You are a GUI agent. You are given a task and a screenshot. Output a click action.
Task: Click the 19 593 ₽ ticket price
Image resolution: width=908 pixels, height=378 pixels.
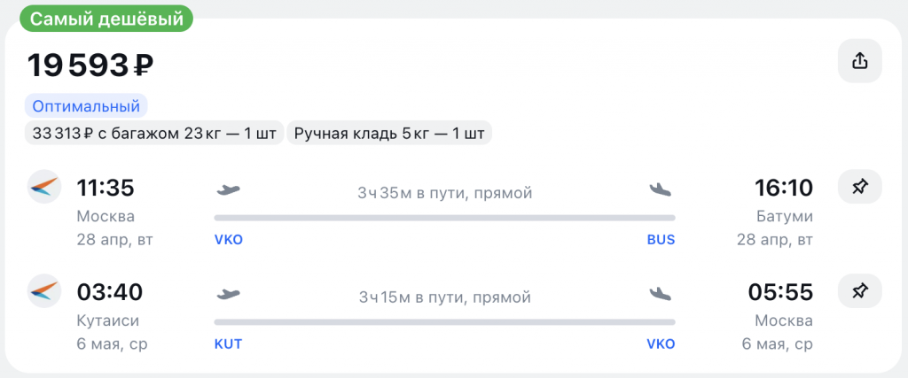click(91, 65)
